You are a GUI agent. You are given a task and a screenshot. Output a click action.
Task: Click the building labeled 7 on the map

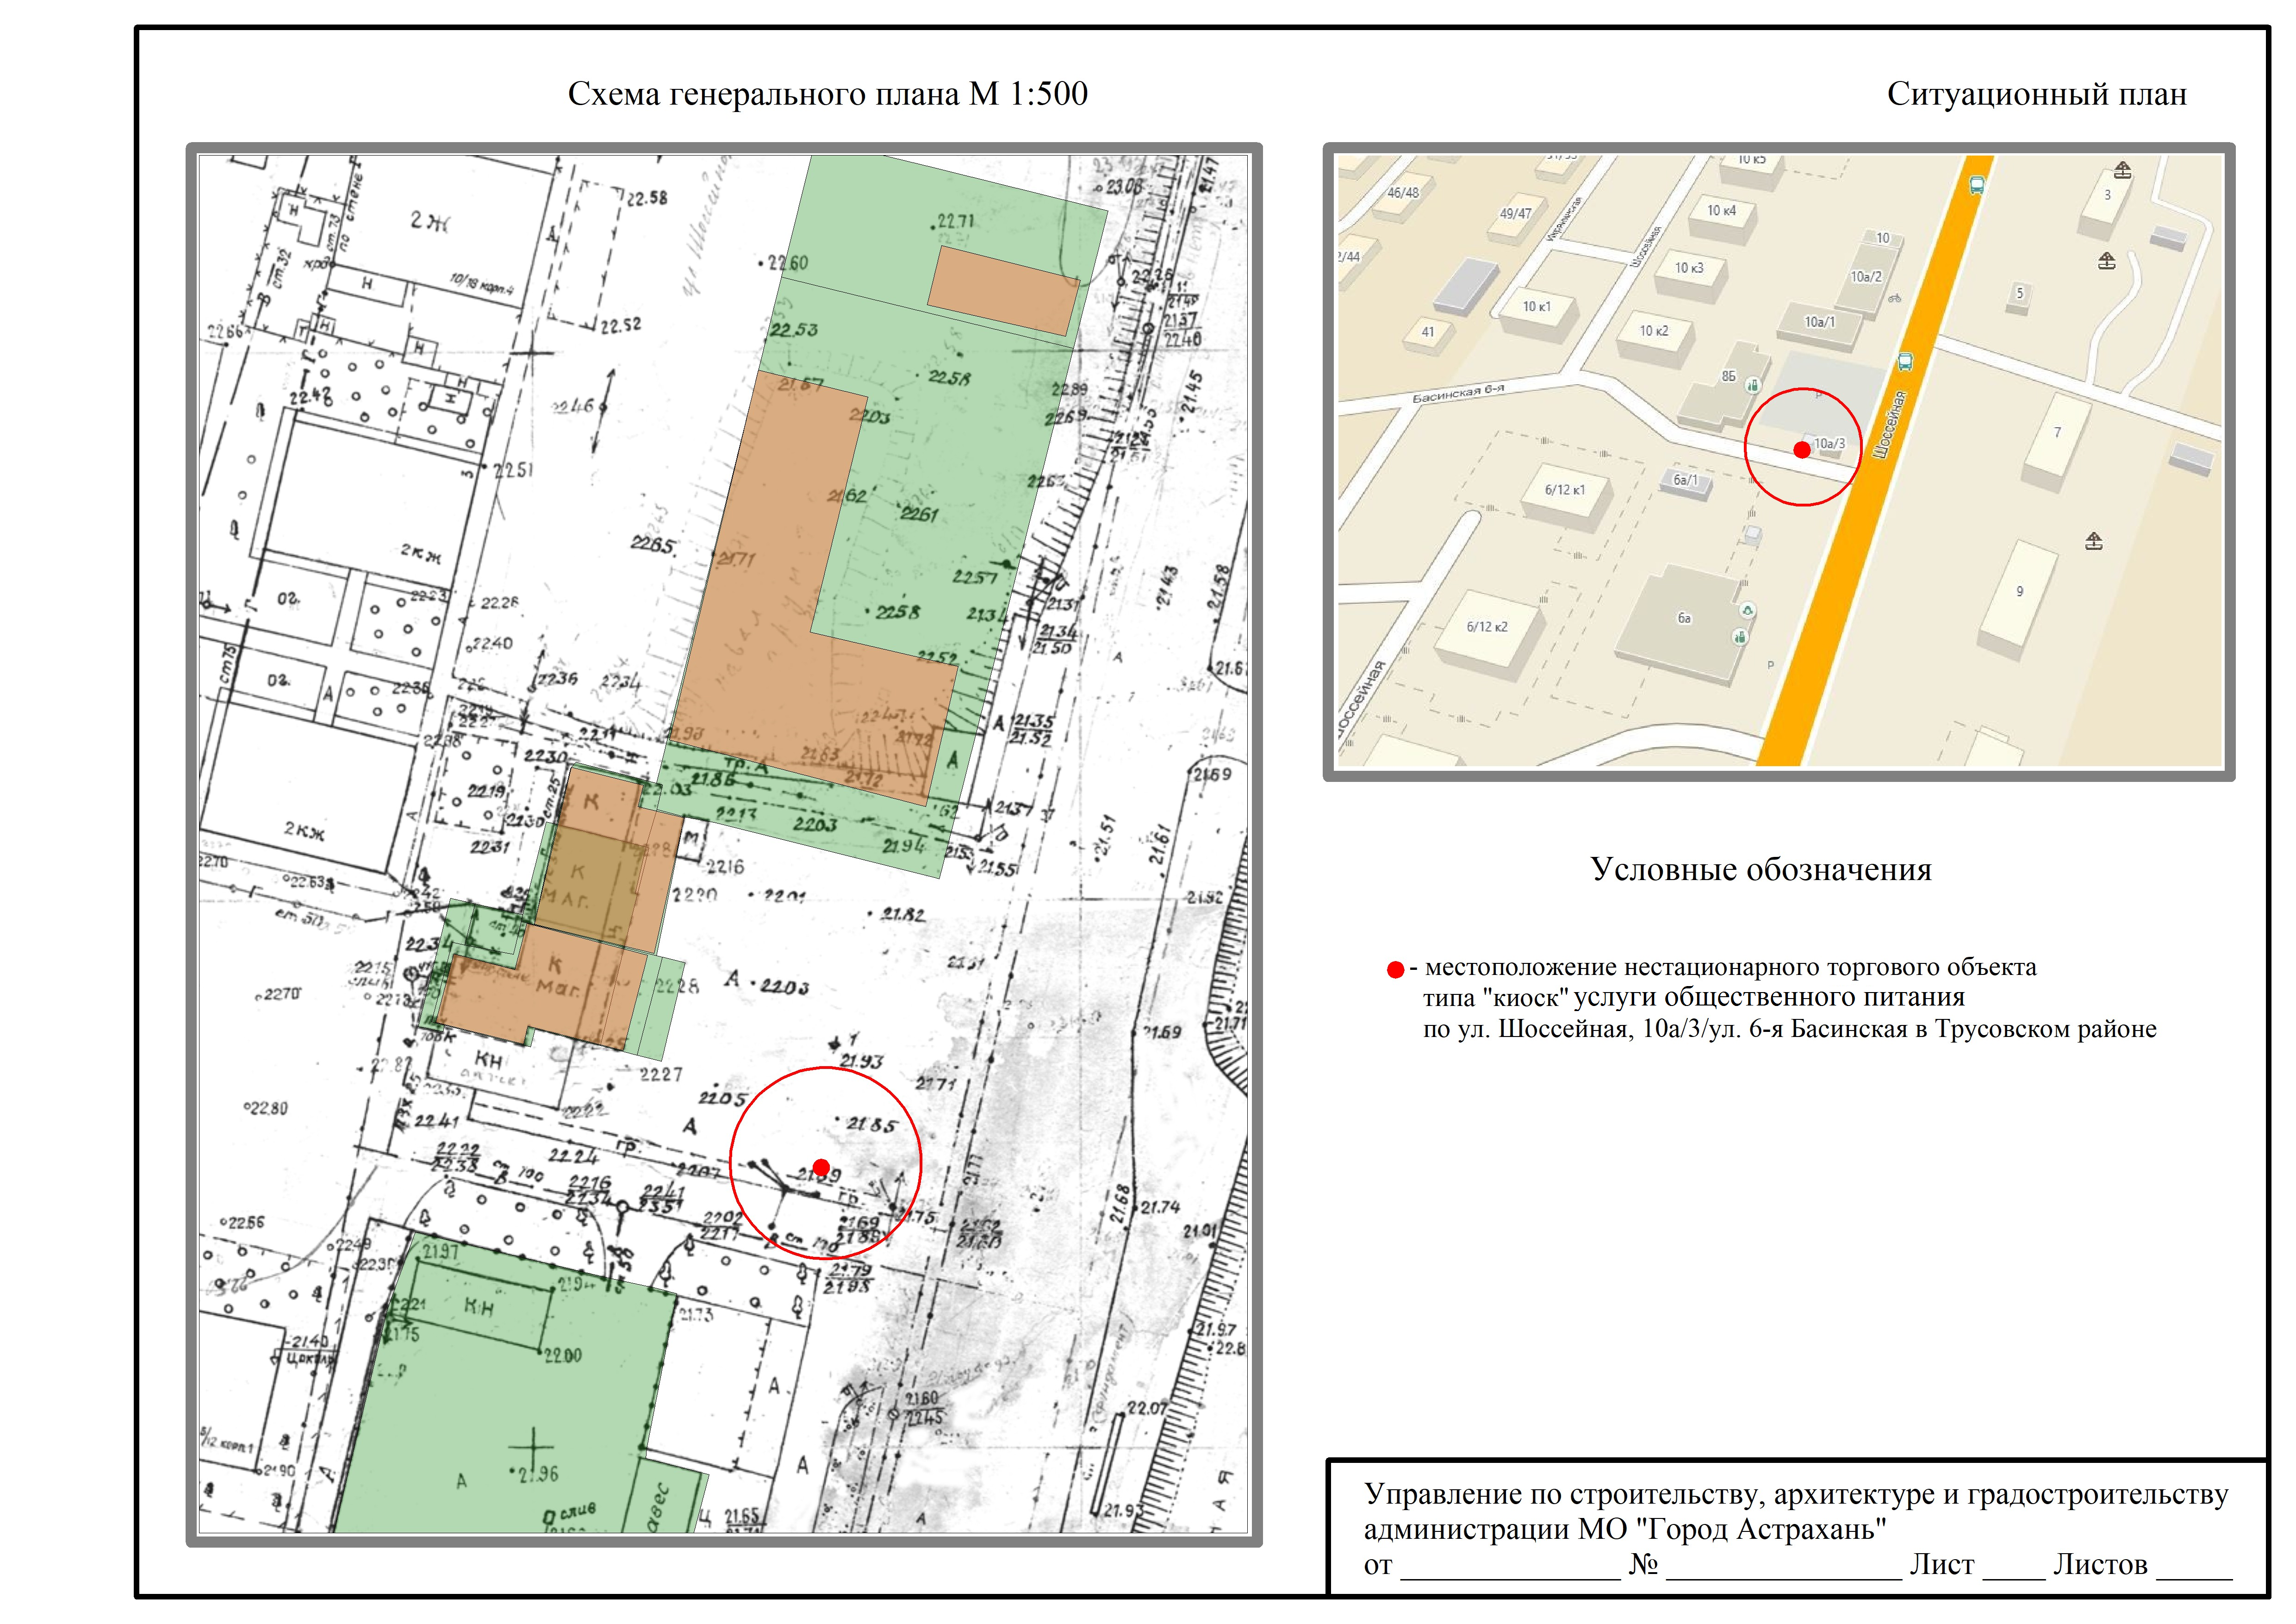[2057, 433]
